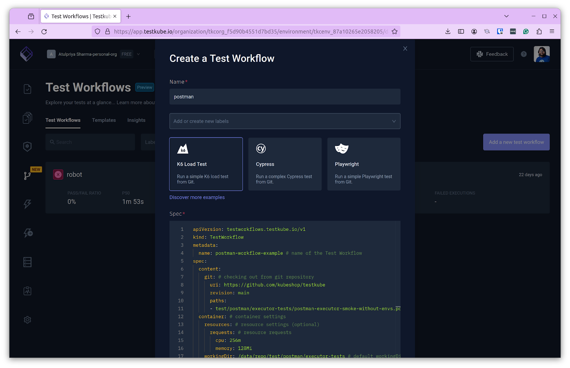The height and width of the screenshot is (368, 570).
Task: Open the lightning bolt with badge sidebar icon
Action: point(28,233)
